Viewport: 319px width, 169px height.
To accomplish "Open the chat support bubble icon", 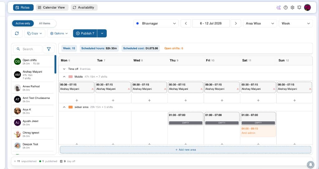I will click(x=311, y=164).
